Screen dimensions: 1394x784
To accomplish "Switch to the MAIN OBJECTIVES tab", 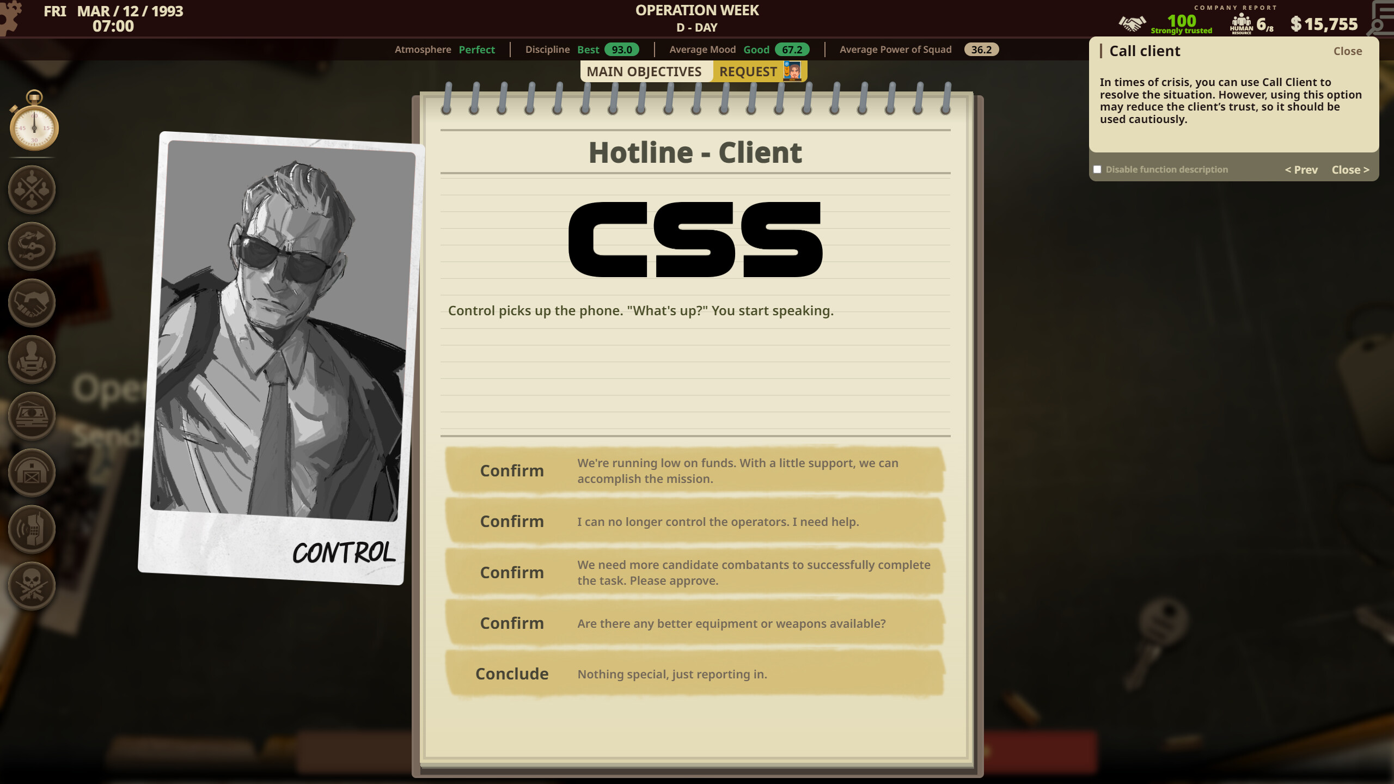I will pos(645,71).
